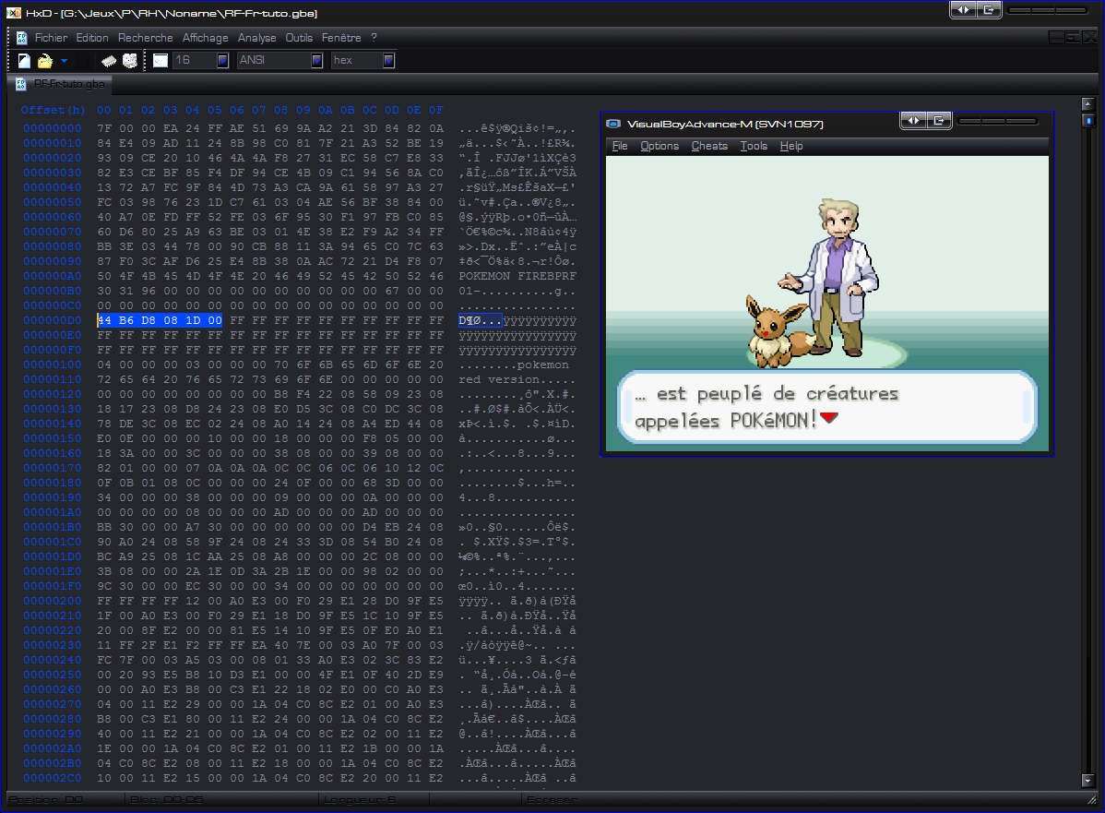Viewport: 1105px width, 813px height.
Task: Click the Bloc: D0-D5 status bar entry
Action: point(166,799)
